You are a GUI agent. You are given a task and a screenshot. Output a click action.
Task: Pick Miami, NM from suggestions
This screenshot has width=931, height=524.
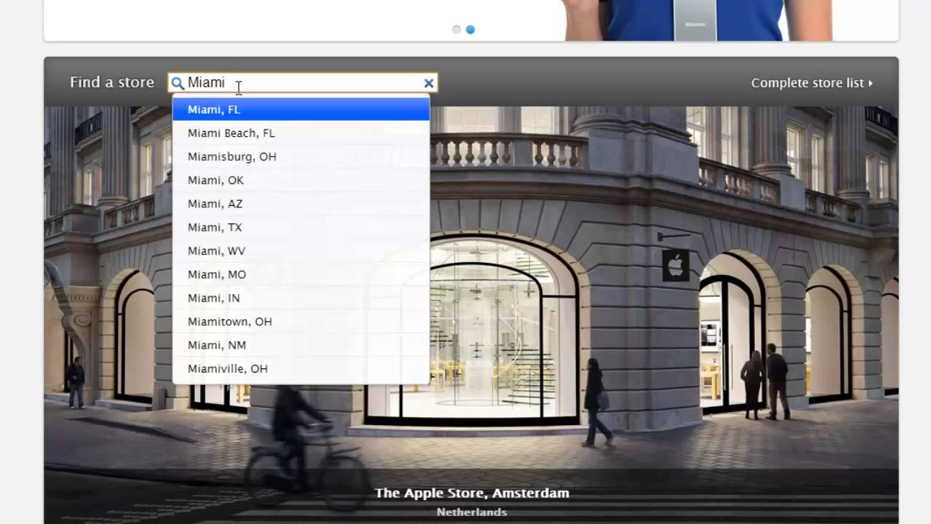(301, 345)
